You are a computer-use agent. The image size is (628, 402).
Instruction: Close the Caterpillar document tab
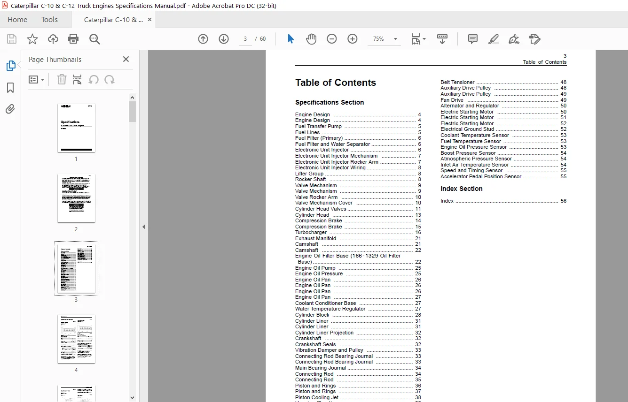click(x=150, y=20)
